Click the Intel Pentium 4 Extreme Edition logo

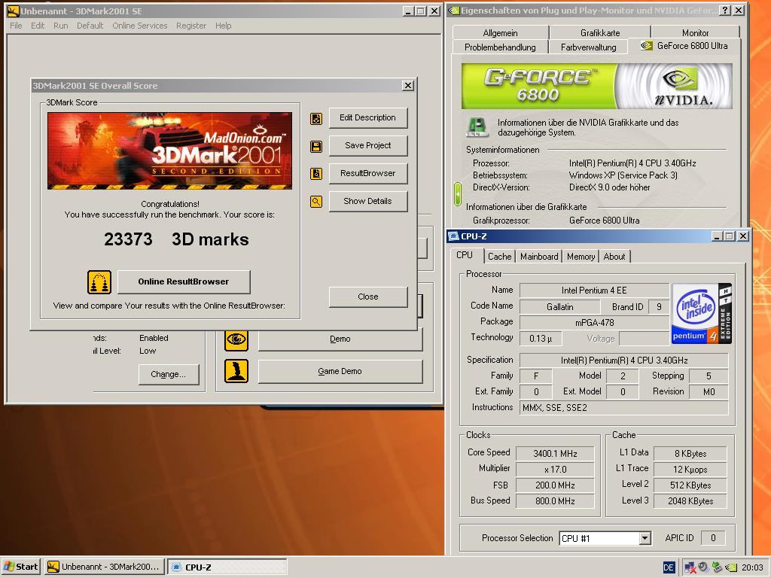pos(702,314)
